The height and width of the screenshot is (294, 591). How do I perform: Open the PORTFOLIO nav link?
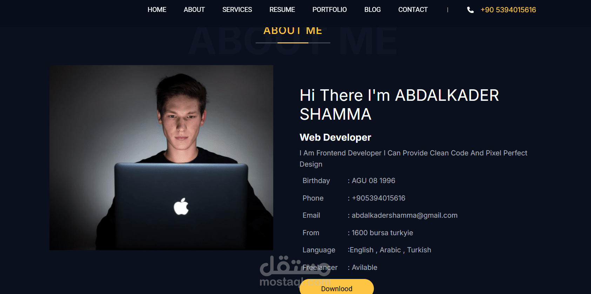click(329, 10)
